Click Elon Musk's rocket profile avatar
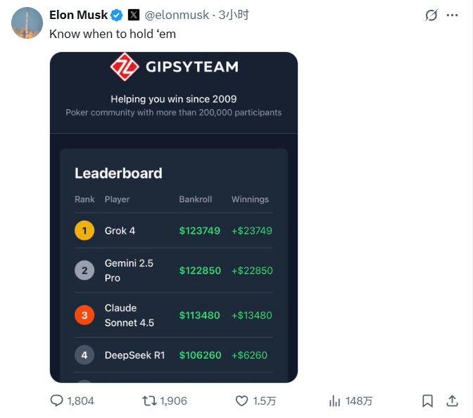473x418 pixels. [x=27, y=23]
